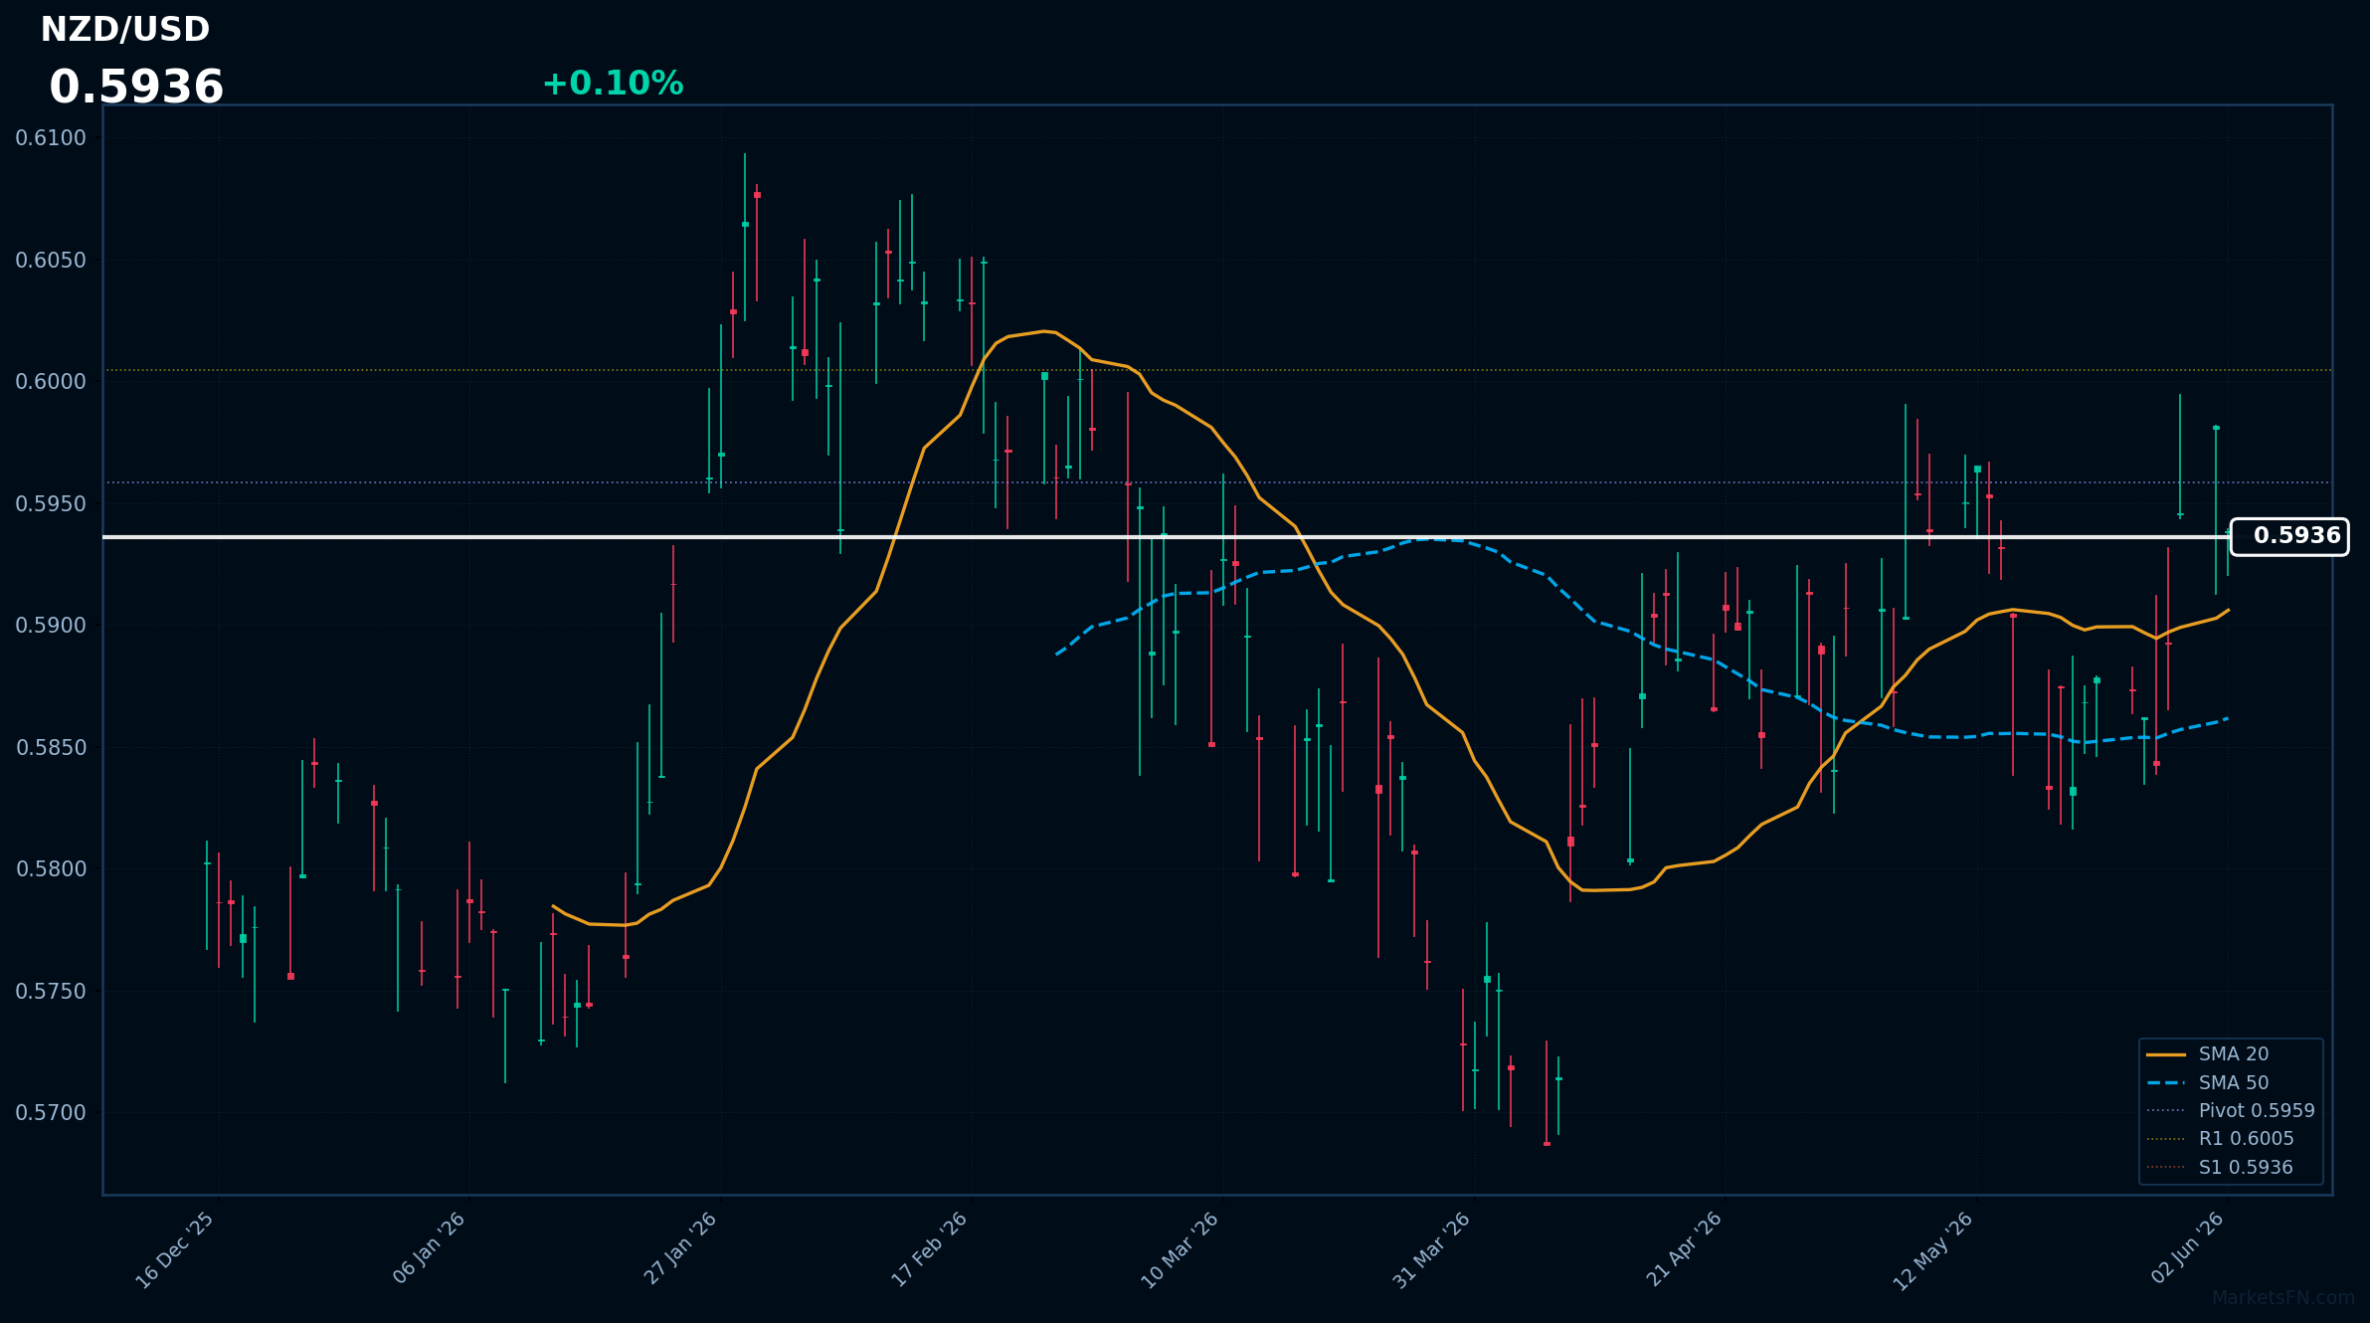Viewport: 2370px width, 1323px height.
Task: Click the 0.5800 y-axis label
Action: pyautogui.click(x=51, y=869)
